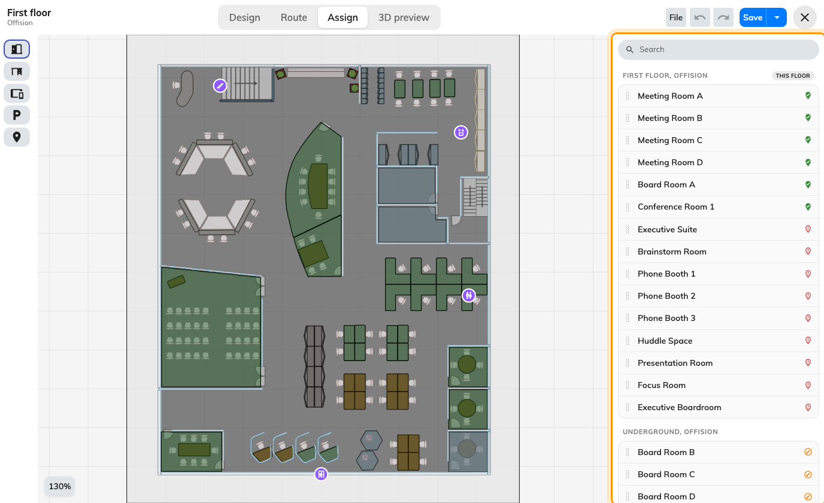This screenshot has height=503, width=824.
Task: Select the desks tool in left sidebar
Action: [x=17, y=71]
